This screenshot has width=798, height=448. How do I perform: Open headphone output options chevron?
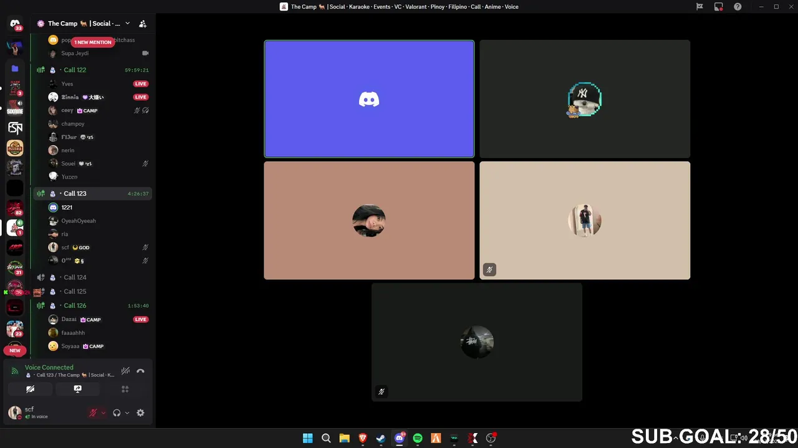coord(127,413)
